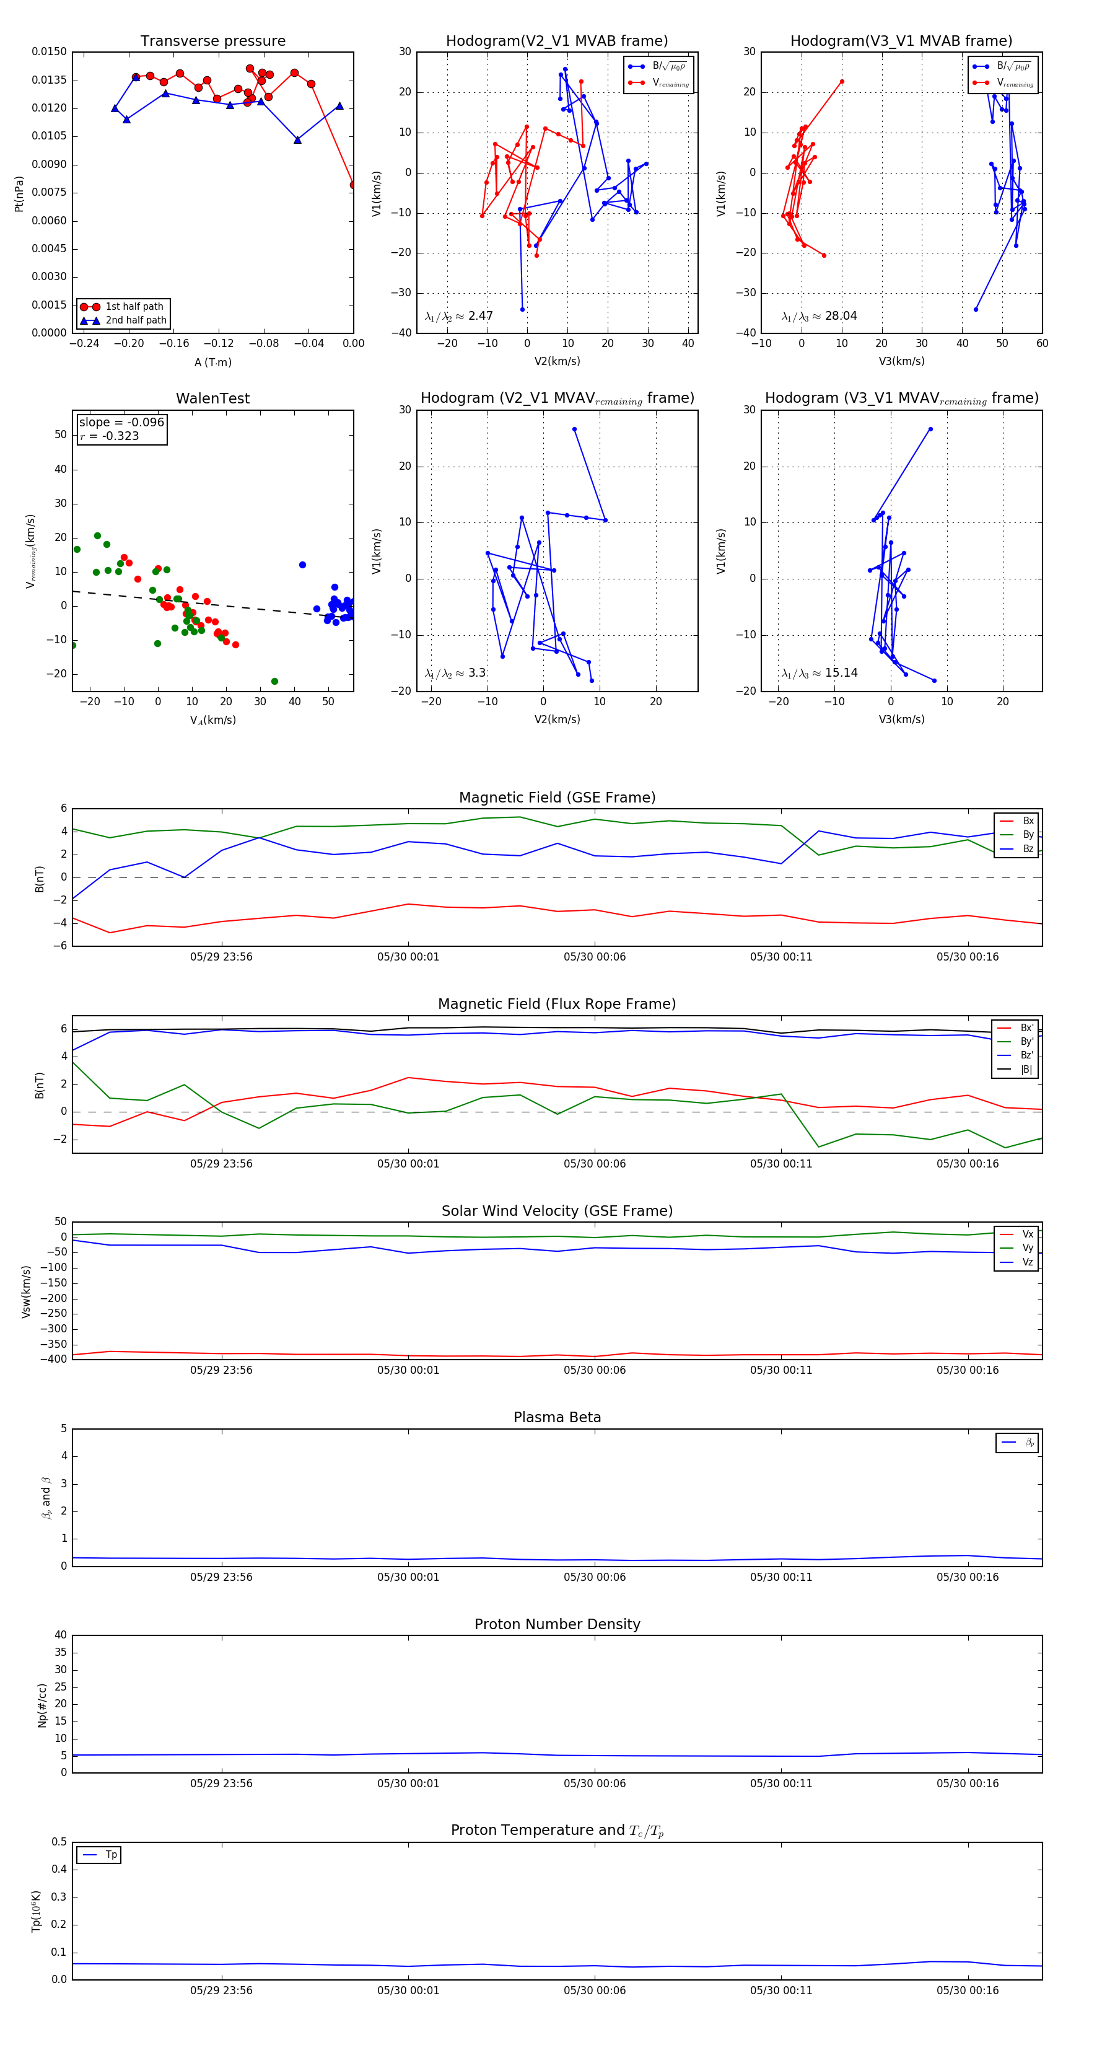Click the Bz legend entry in GSE magnetic field
The height and width of the screenshot is (2045, 1115).
[x=1017, y=848]
